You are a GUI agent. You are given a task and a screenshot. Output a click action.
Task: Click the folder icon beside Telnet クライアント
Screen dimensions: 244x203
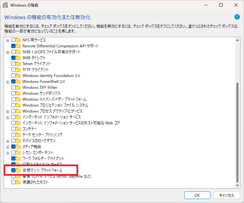[18, 64]
